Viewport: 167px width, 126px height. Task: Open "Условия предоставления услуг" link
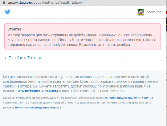[x=127, y=98]
